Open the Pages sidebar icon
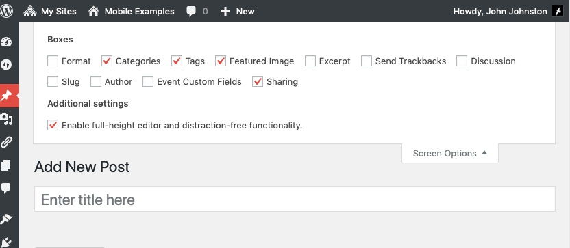 (x=6, y=165)
